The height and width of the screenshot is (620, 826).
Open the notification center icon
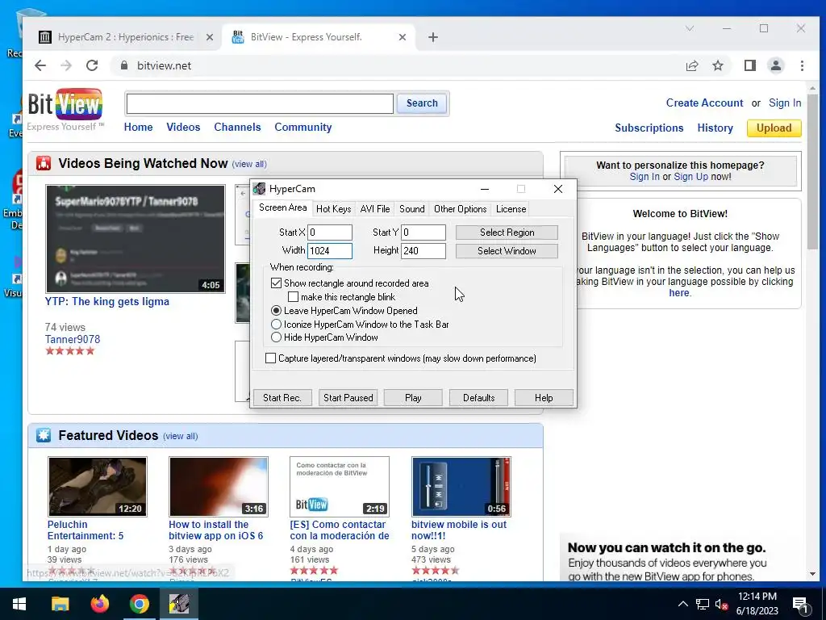click(x=800, y=605)
